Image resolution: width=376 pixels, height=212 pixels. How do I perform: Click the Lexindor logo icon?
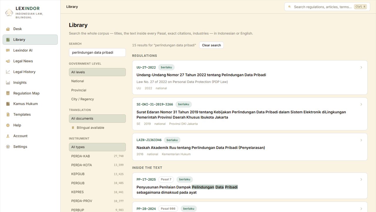(x=9, y=13)
